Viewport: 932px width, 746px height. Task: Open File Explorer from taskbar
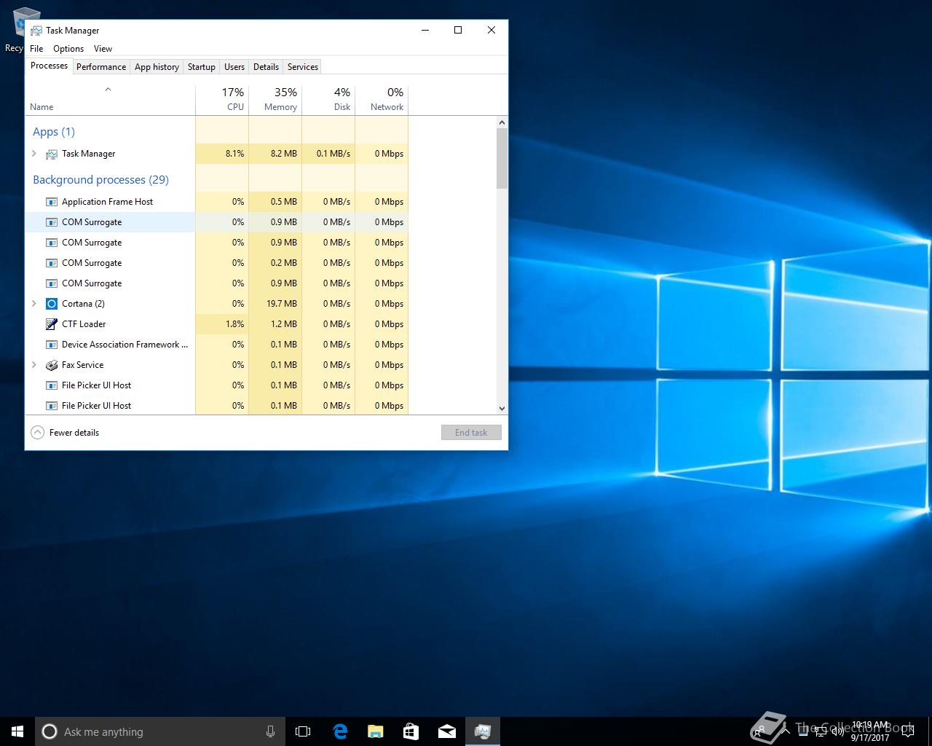pos(375,731)
